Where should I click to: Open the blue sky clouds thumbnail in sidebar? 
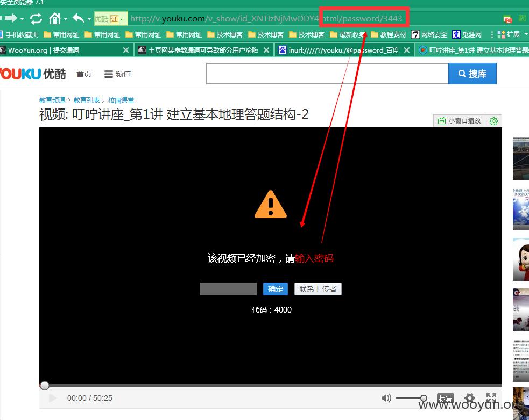[x=521, y=209]
